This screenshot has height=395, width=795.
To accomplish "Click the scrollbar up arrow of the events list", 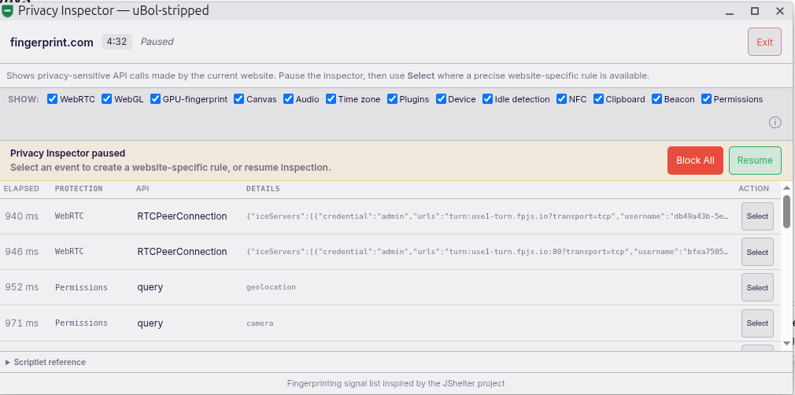I will click(x=786, y=186).
